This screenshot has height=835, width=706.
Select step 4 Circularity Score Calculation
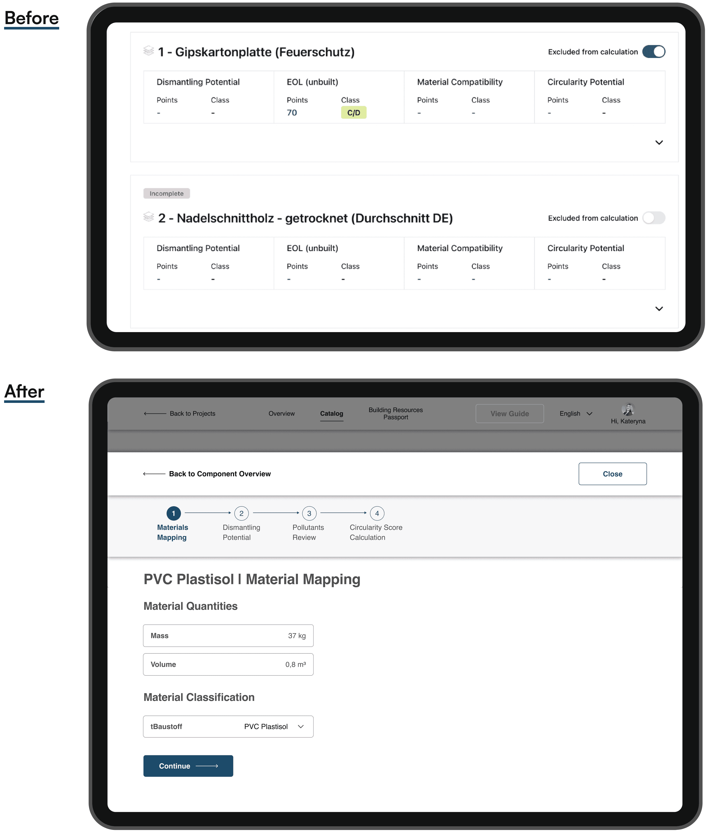377,513
